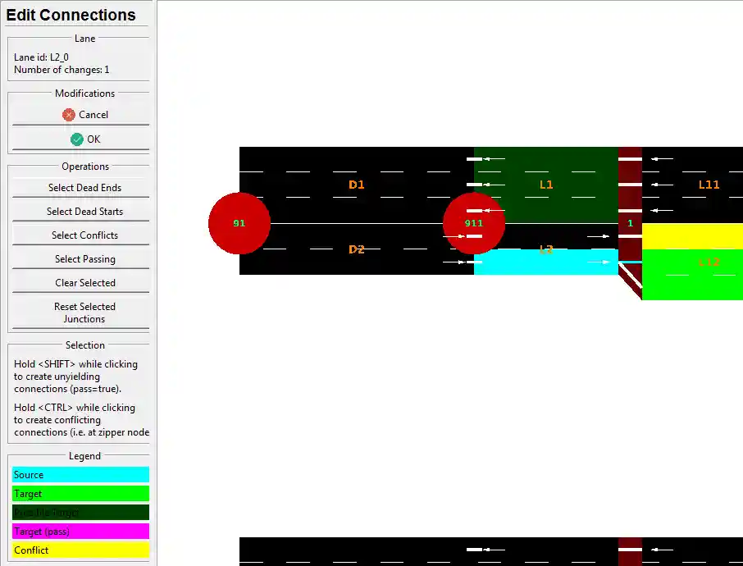This screenshot has width=743, height=566.
Task: Click the Target legend swatch
Action: pyautogui.click(x=80, y=494)
